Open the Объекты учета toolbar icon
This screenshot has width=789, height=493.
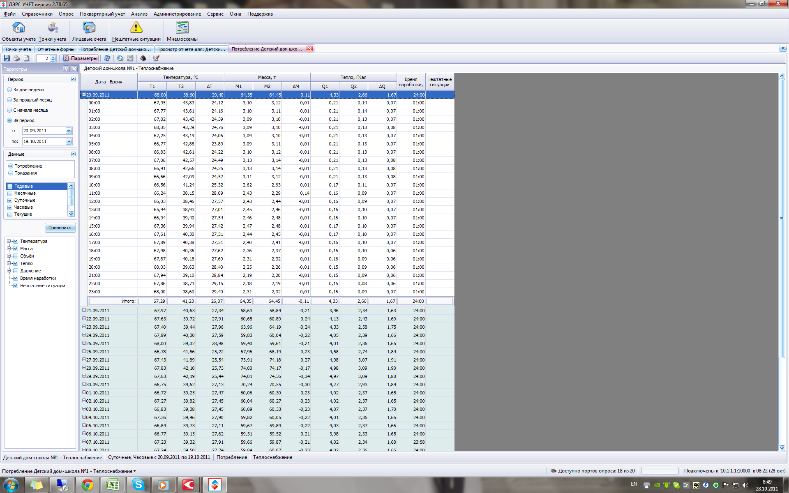click(x=18, y=32)
